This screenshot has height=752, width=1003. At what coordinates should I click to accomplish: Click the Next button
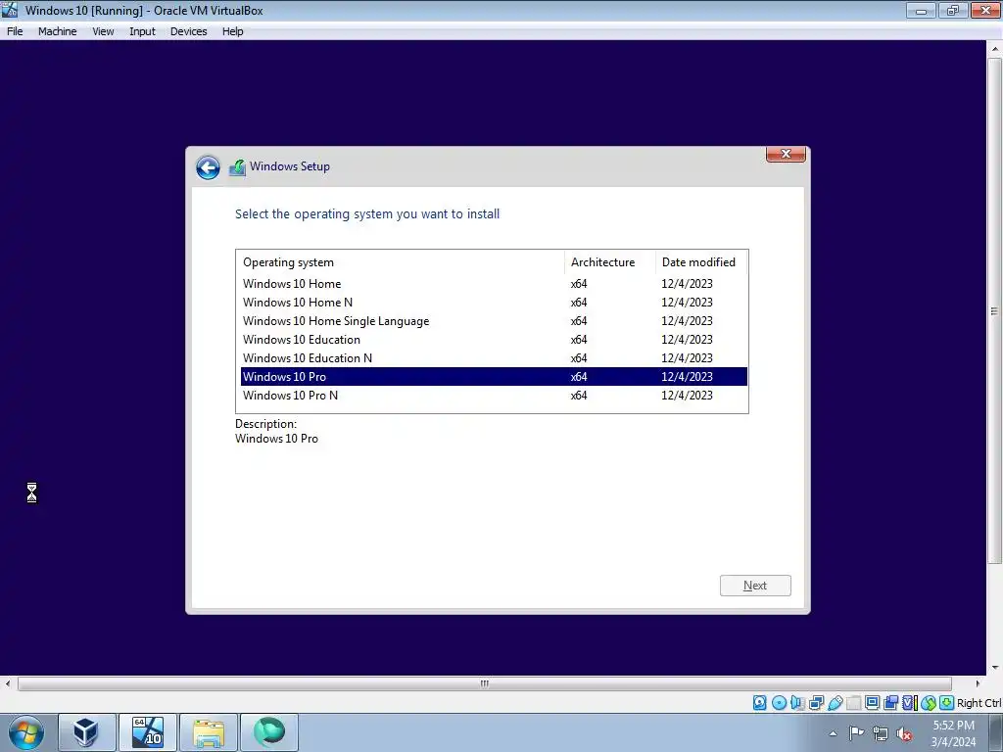coord(755,586)
